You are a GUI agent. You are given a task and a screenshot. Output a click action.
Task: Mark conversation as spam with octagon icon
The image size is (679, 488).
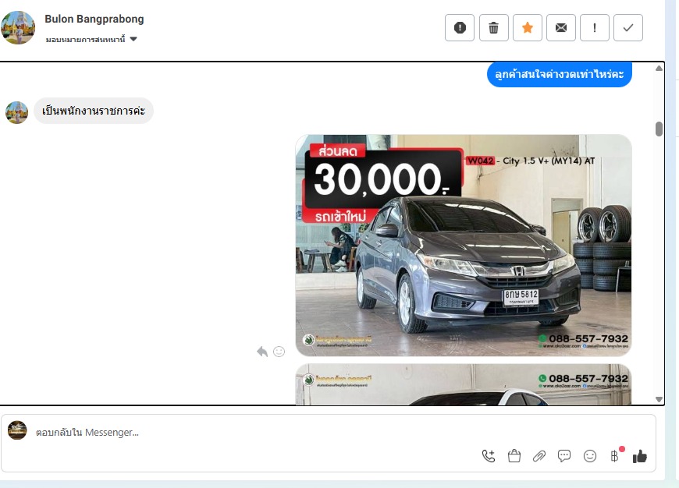[460, 28]
